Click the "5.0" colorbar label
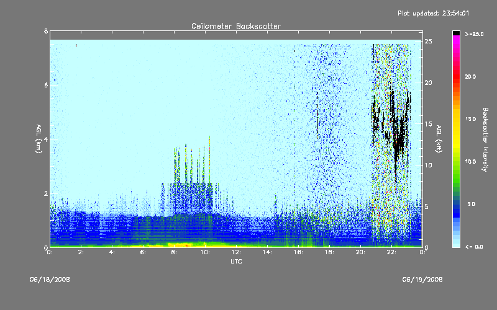This screenshot has width=497, height=310. 472,204
